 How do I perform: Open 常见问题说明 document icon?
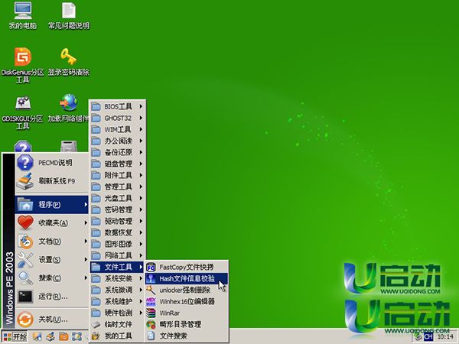pos(69,11)
